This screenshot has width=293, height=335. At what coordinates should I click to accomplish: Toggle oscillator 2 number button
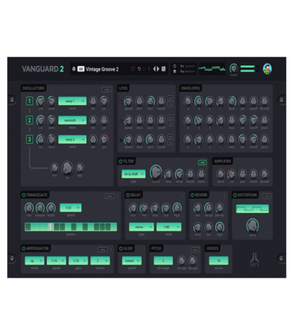[x=29, y=120]
